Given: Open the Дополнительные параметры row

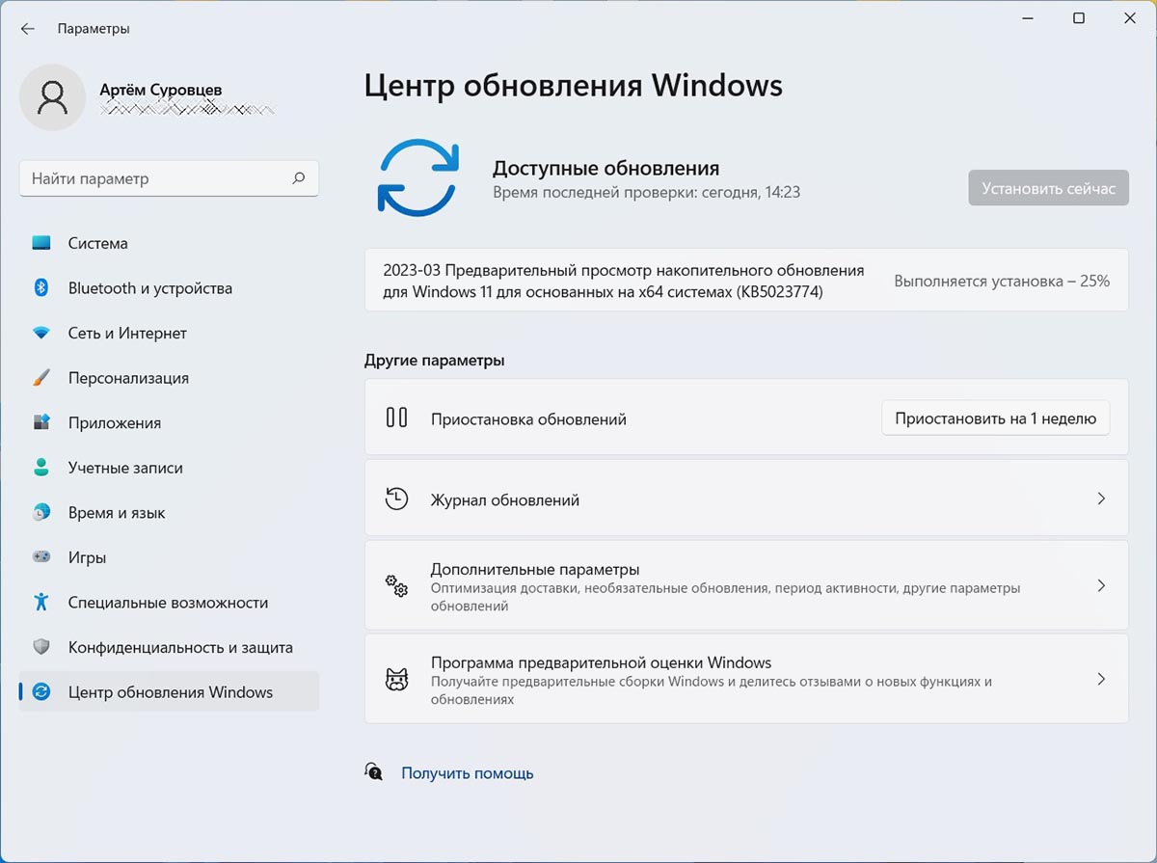Looking at the screenshot, I should coord(746,585).
